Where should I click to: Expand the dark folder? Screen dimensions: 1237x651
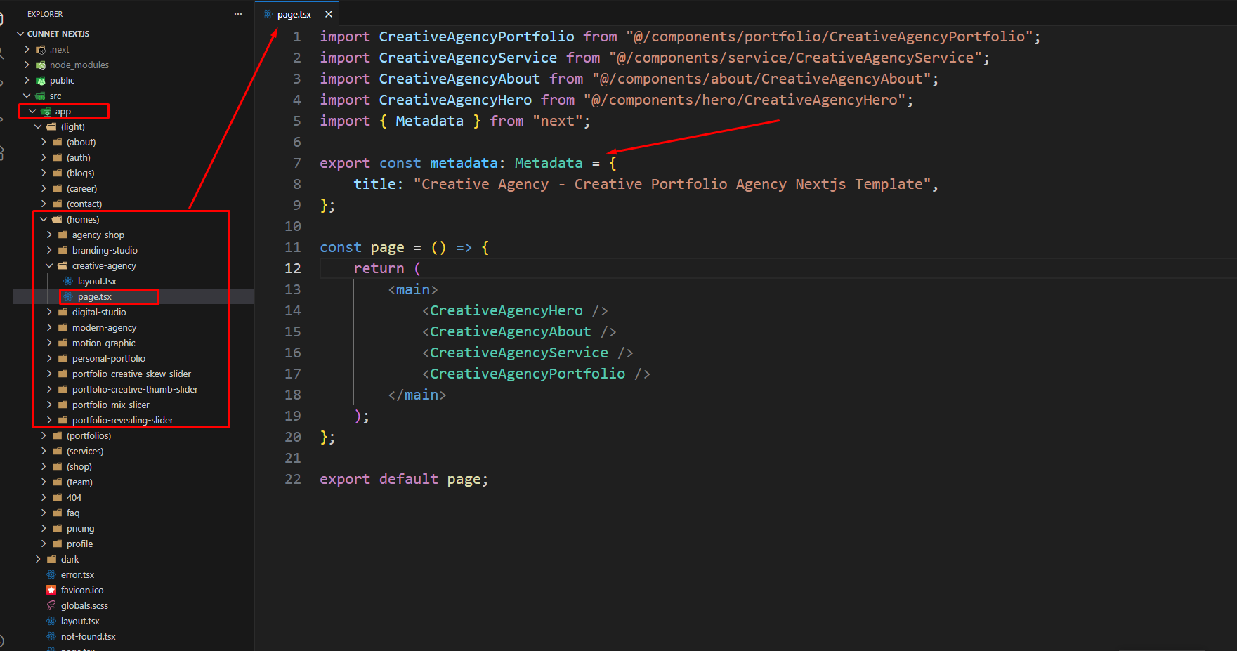(38, 559)
